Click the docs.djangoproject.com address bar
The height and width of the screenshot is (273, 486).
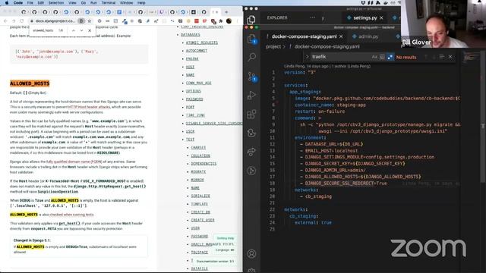point(55,21)
